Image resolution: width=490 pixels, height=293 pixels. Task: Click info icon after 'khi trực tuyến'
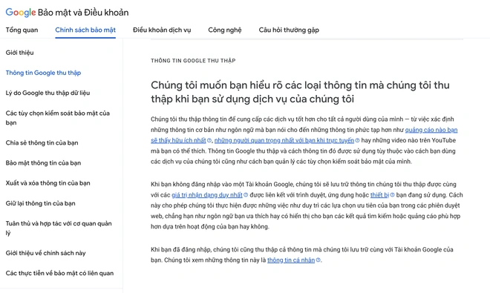357,140
